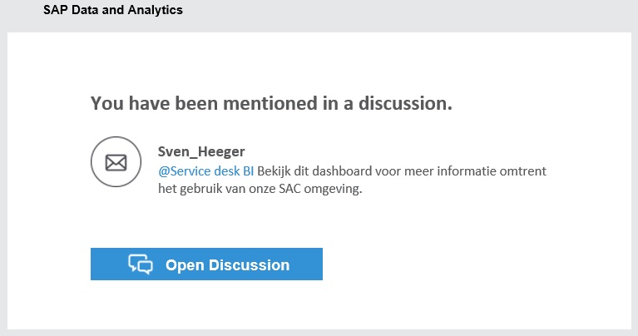Click the envelope mail icon
638x336 pixels.
click(115, 161)
